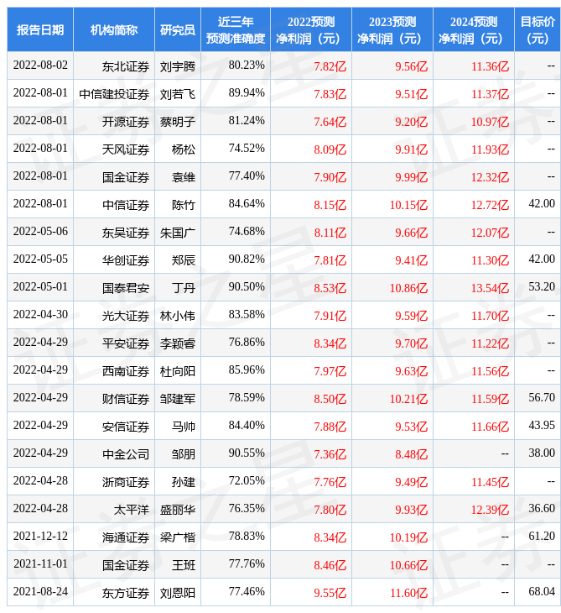The width and height of the screenshot is (561, 613).
Task: Click analyst name 孙建
Action: pos(184,483)
